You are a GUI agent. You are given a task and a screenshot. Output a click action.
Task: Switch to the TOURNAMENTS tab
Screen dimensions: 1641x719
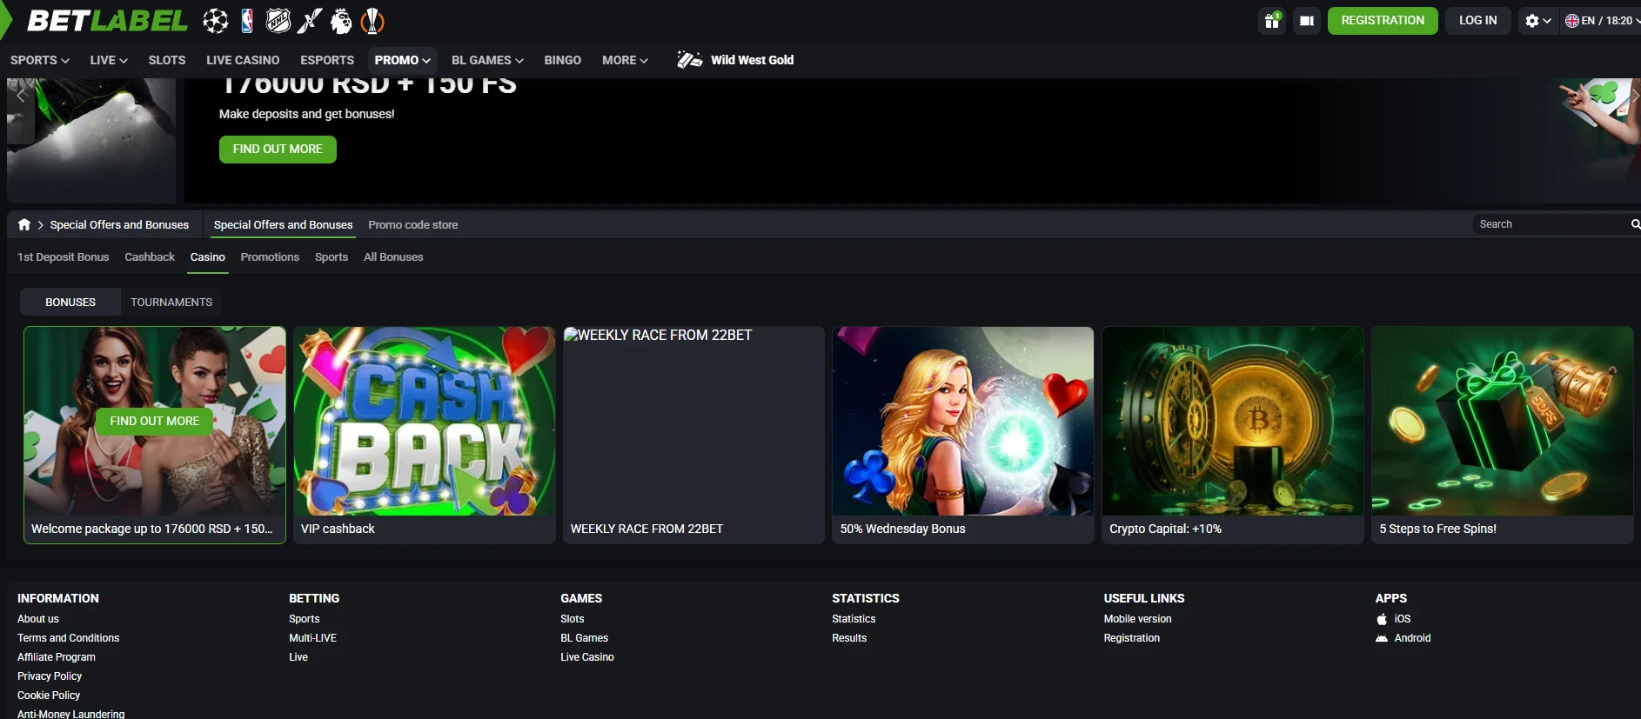(x=171, y=302)
